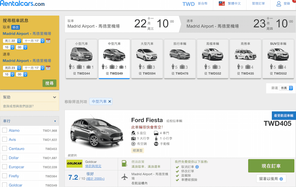Check the Alamo car company filter
Screen dimensions: 296x187
pyautogui.click(x=4, y=130)
